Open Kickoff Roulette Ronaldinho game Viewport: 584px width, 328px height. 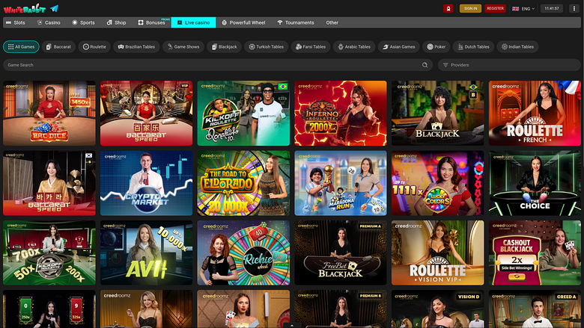tap(243, 113)
